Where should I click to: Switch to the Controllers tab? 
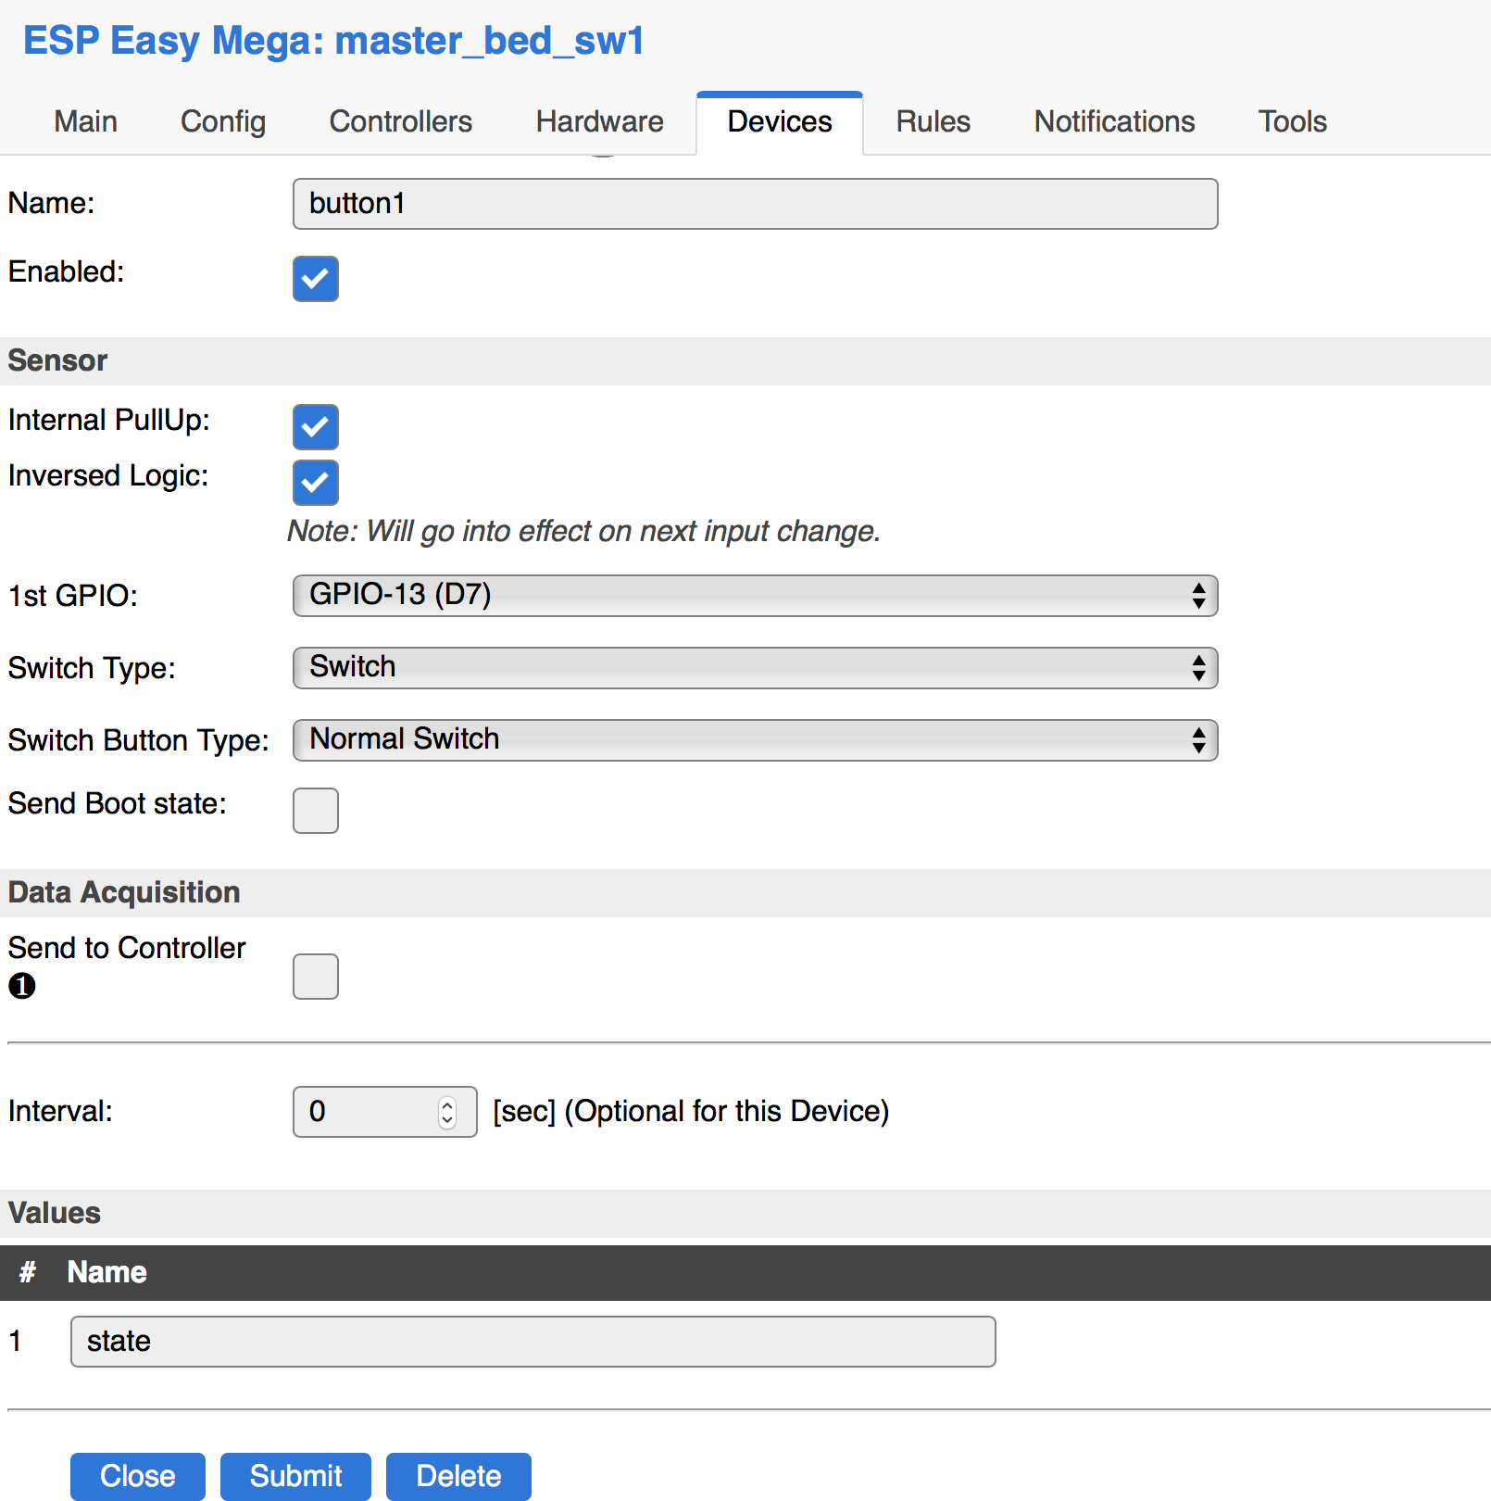pyautogui.click(x=401, y=121)
